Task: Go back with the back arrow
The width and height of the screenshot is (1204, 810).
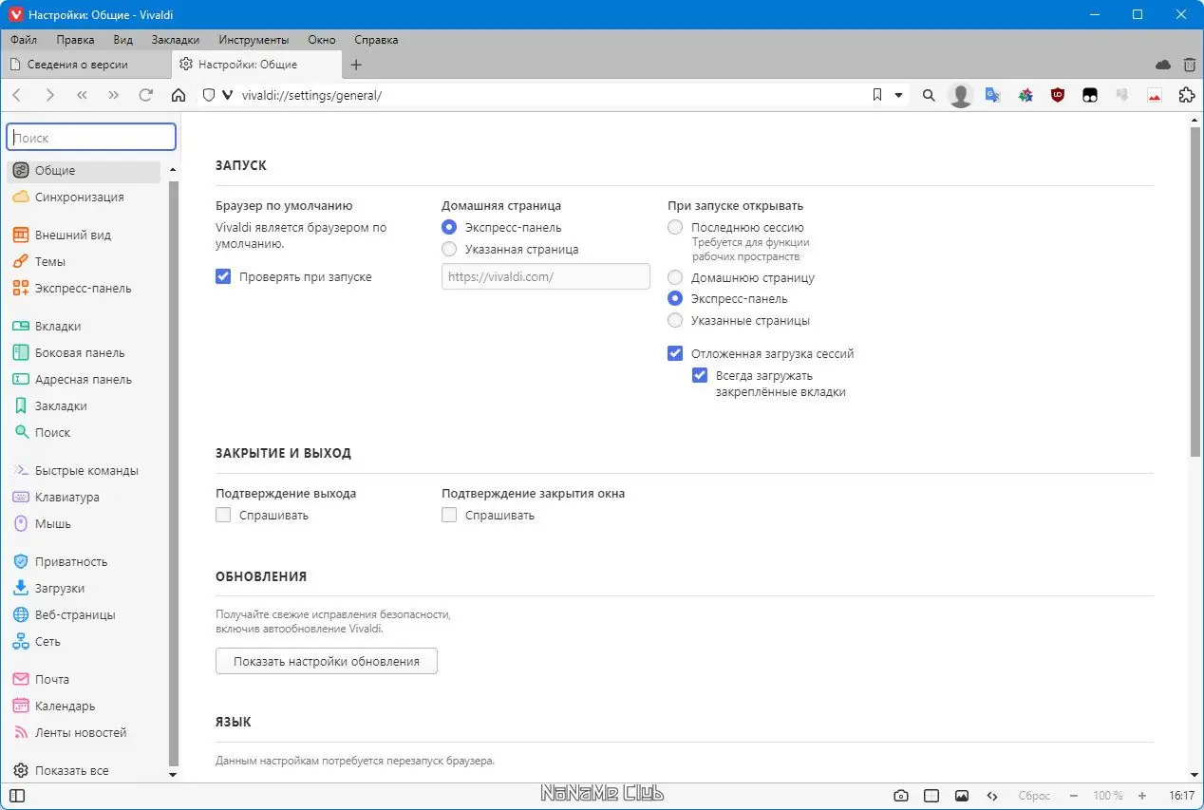Action: click(x=17, y=95)
